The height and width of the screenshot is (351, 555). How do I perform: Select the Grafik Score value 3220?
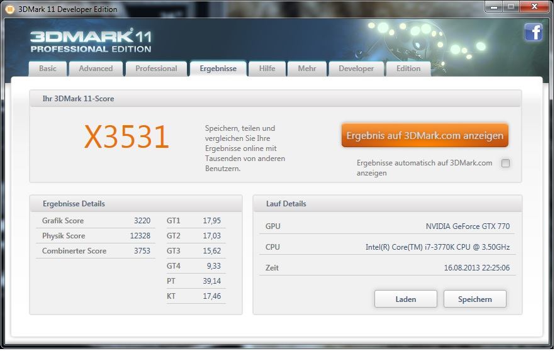pos(142,221)
